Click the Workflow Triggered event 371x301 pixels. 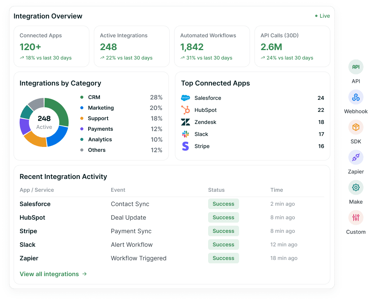(139, 258)
